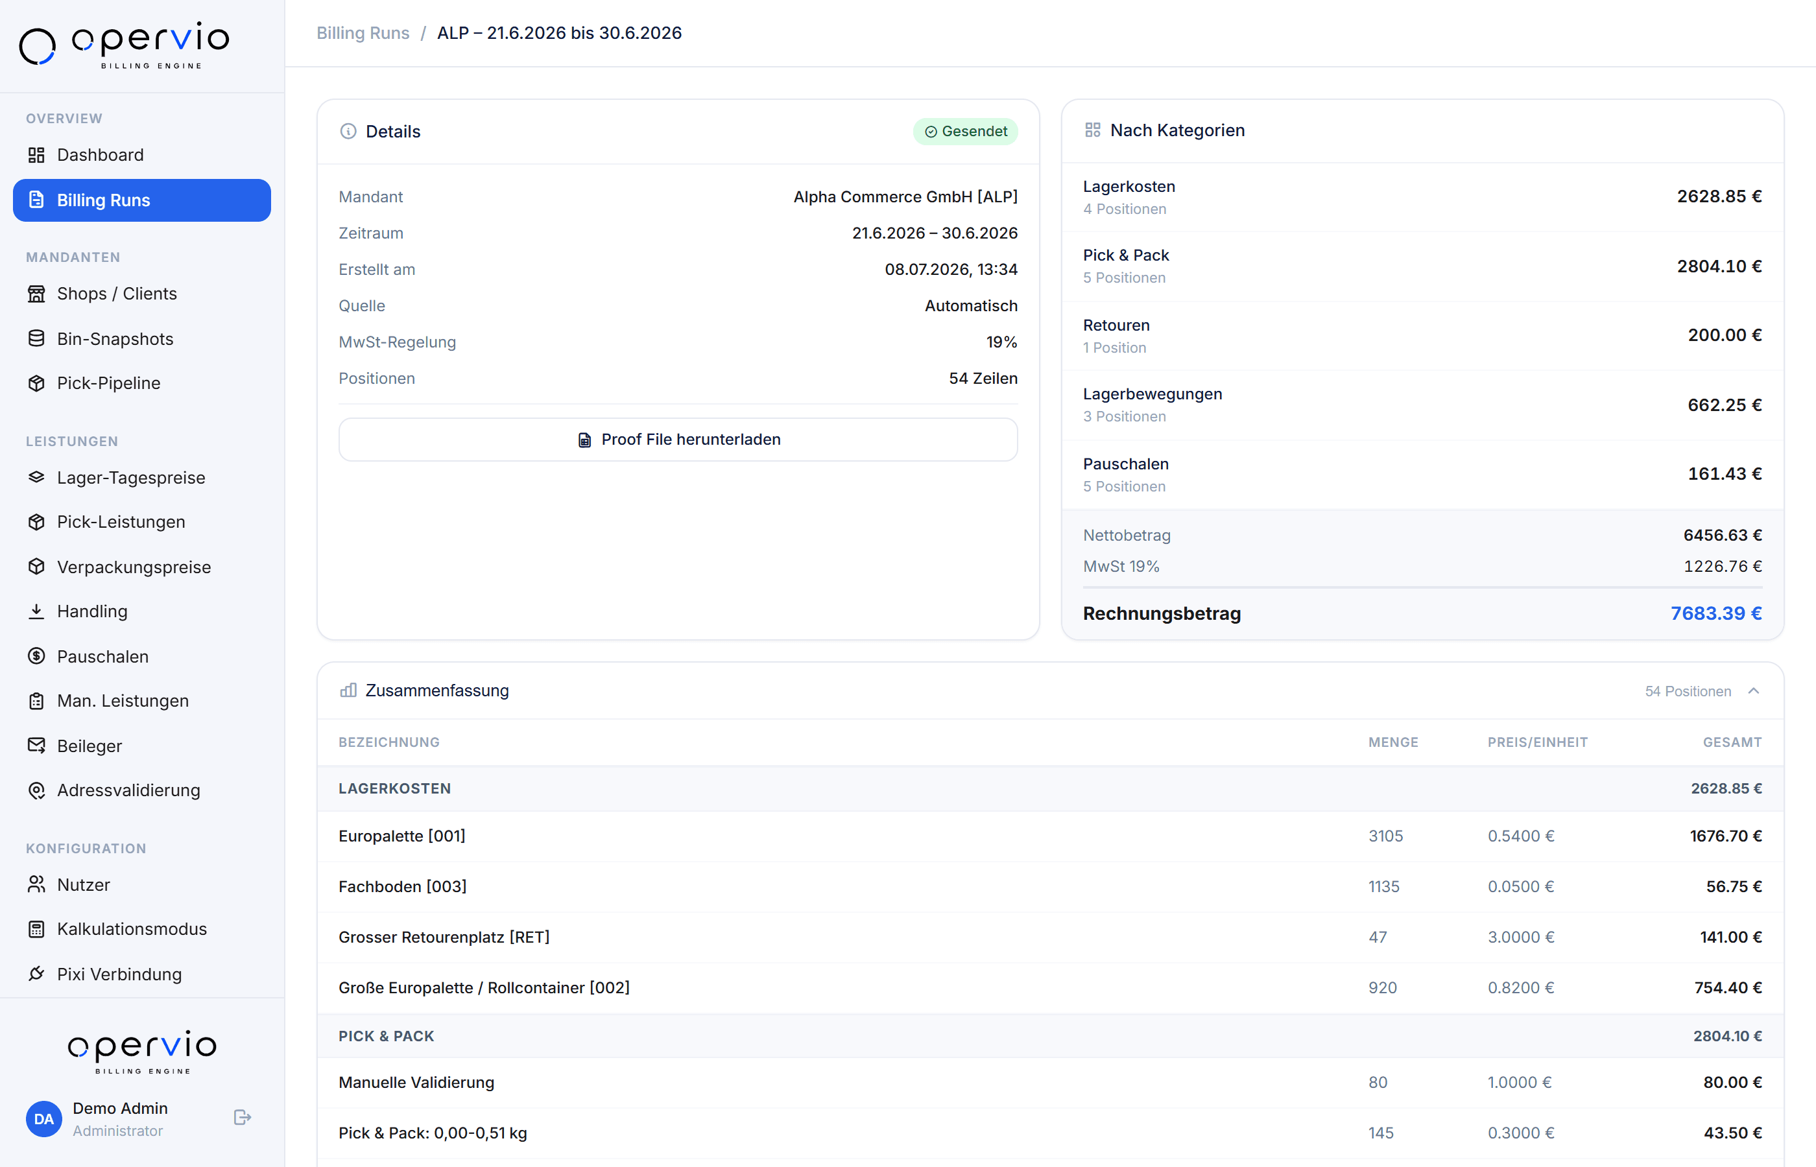Click the Pick-Leistungen package icon
This screenshot has width=1816, height=1167.
pos(36,521)
